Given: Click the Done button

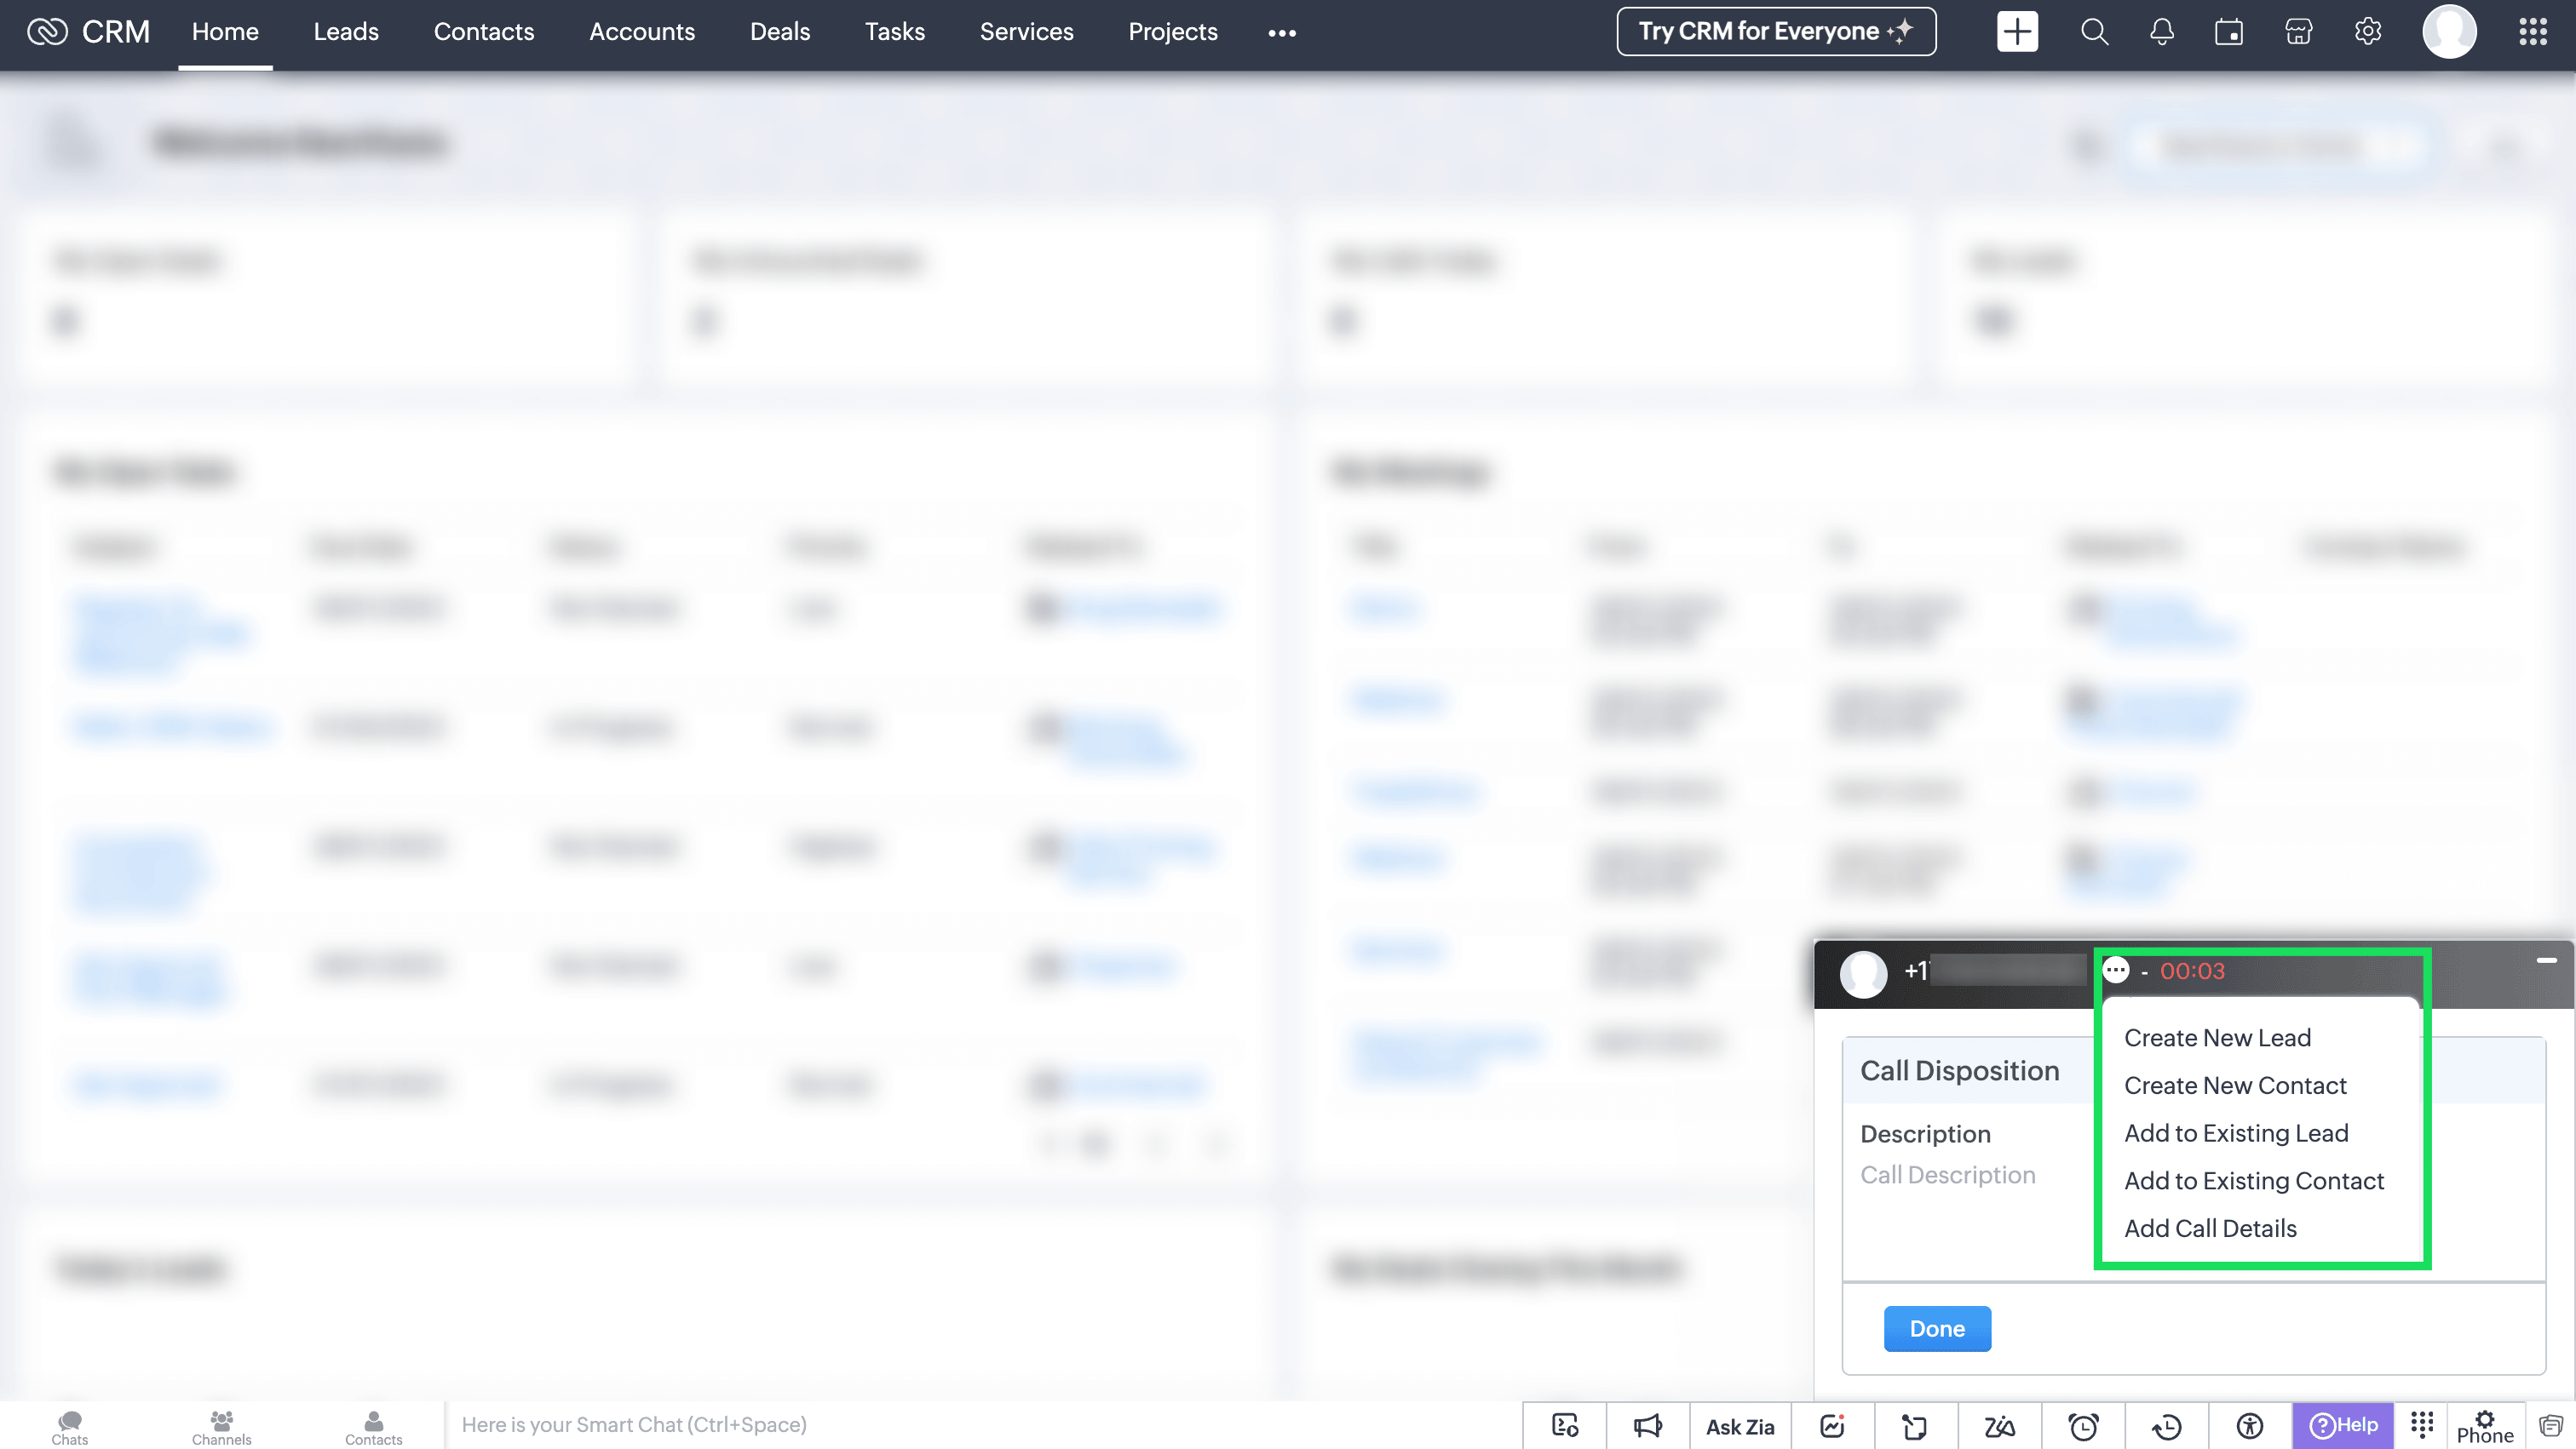Looking at the screenshot, I should pos(1936,1328).
